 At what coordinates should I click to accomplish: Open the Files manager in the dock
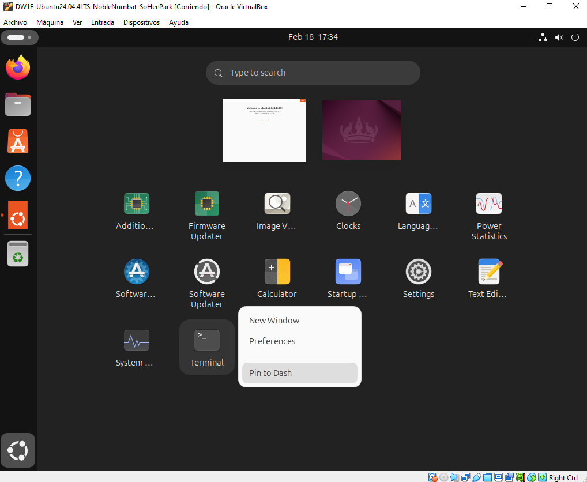pyautogui.click(x=18, y=104)
